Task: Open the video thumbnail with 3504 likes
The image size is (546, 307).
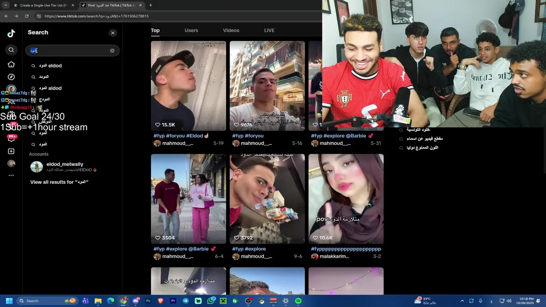Action: pos(188,199)
